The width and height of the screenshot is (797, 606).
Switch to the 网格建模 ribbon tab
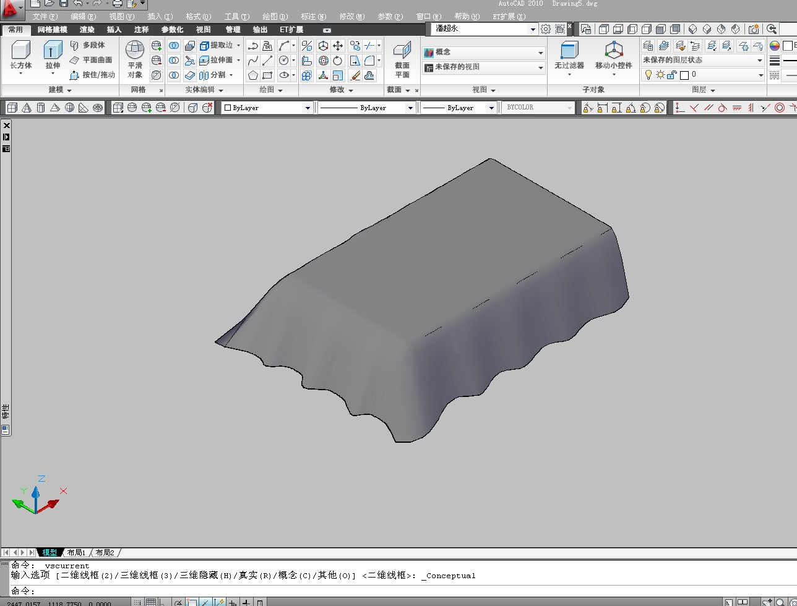click(52, 30)
